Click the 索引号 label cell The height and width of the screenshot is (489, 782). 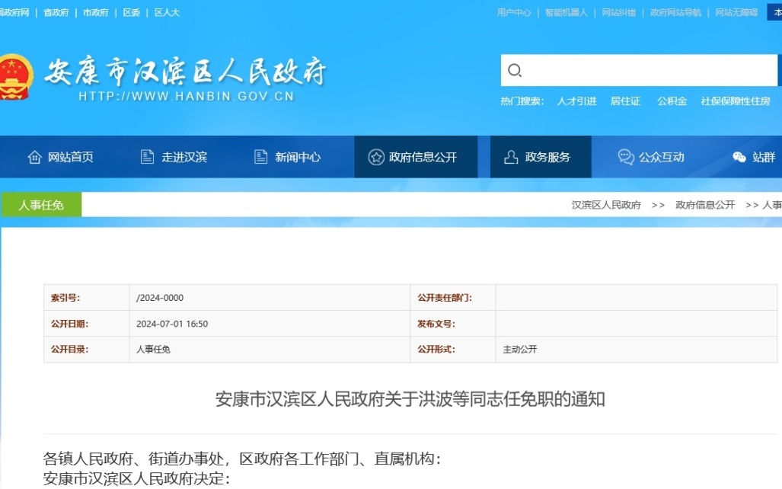click(87, 298)
